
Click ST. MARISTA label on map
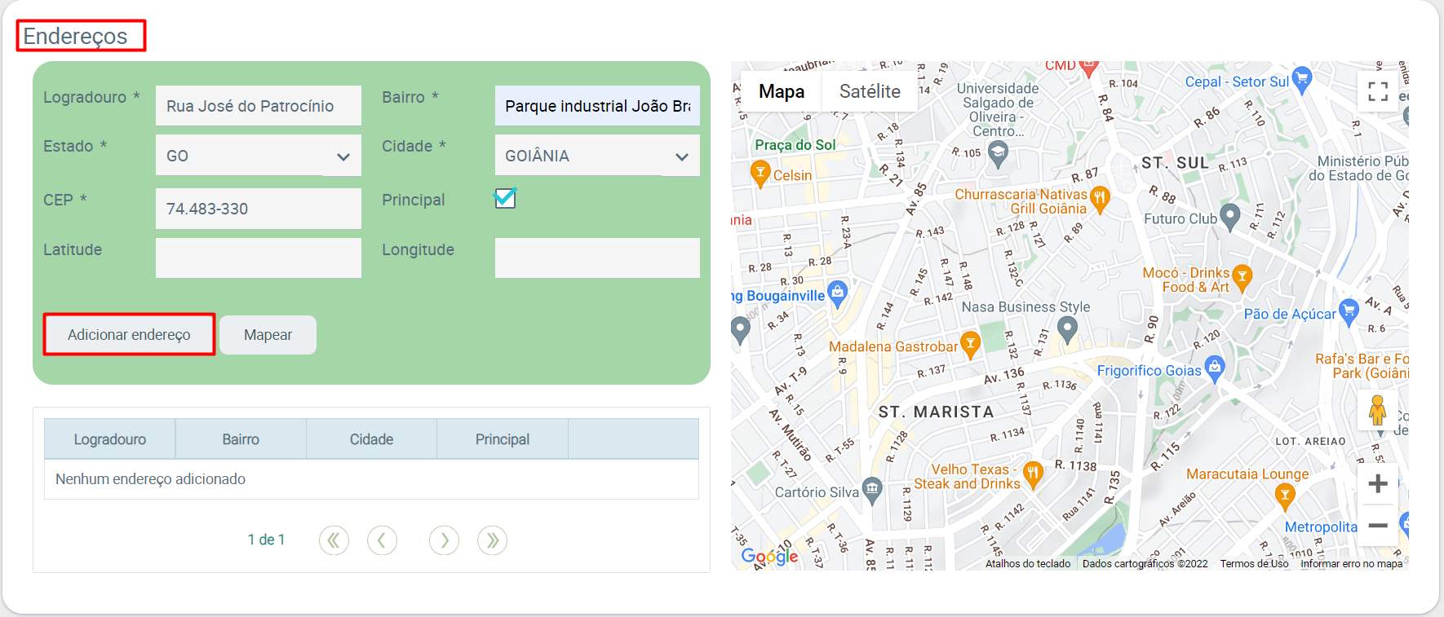point(936,412)
